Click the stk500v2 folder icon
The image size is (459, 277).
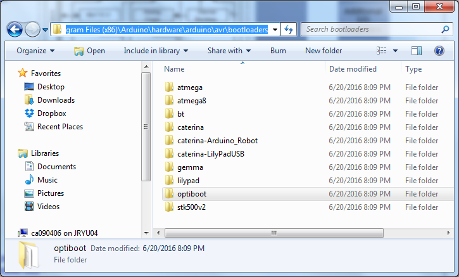coord(169,207)
